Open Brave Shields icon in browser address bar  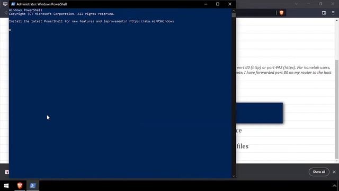pyautogui.click(x=281, y=13)
